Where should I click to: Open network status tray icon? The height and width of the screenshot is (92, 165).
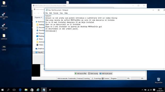tap(148, 90)
